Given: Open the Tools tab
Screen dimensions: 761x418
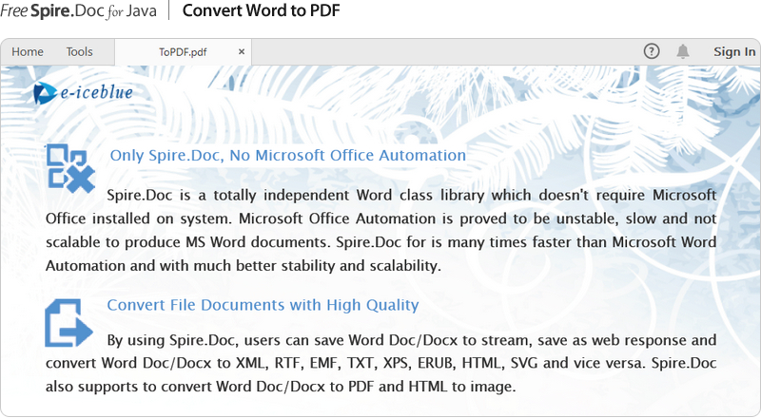Looking at the screenshot, I should (80, 52).
